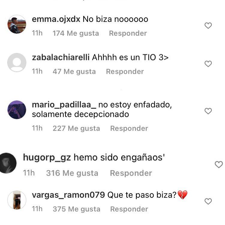This screenshot has height=225, width=225.
Task: View vargas_ramon079's profile picture
Action: pos(17,200)
